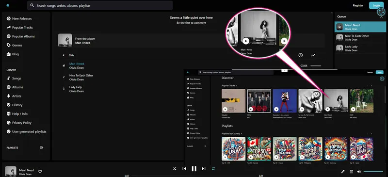Image resolution: width=388 pixels, height=177 pixels.
Task: Play the SWIM card in inset Discover page
Action: [251, 109]
